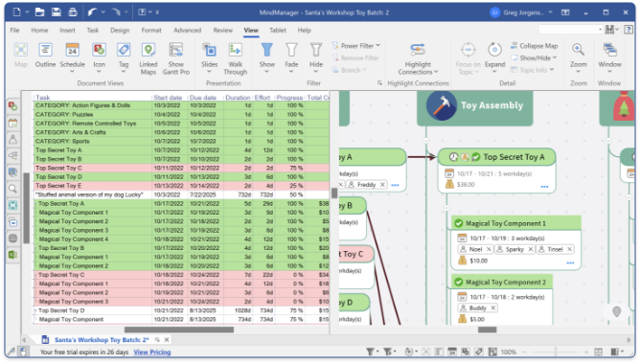Open a file using the folder icon
This screenshot has width=640, height=364.
pyautogui.click(x=39, y=12)
